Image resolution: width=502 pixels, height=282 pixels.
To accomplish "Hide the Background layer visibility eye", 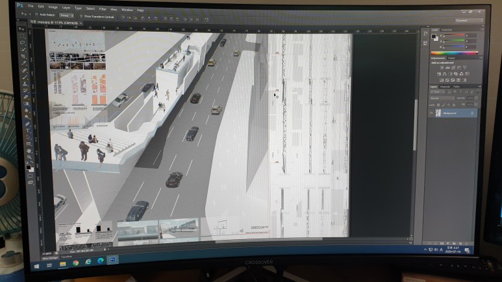I will click(x=433, y=112).
